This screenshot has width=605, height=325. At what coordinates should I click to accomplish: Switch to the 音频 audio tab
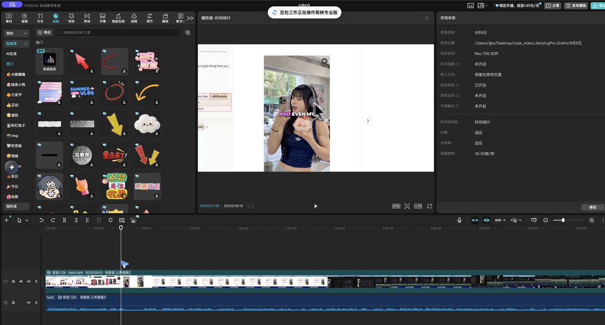coord(24,18)
